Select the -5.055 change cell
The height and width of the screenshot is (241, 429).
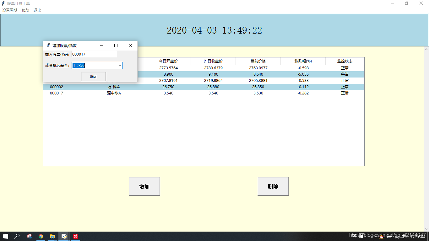[303, 74]
